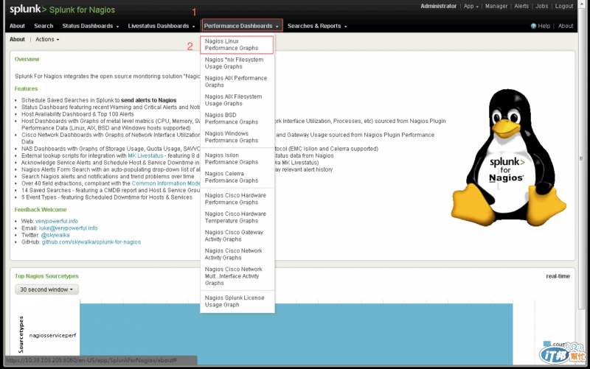Select Nagios AIX Performance Graphs
590x369 pixels.
click(x=237, y=82)
